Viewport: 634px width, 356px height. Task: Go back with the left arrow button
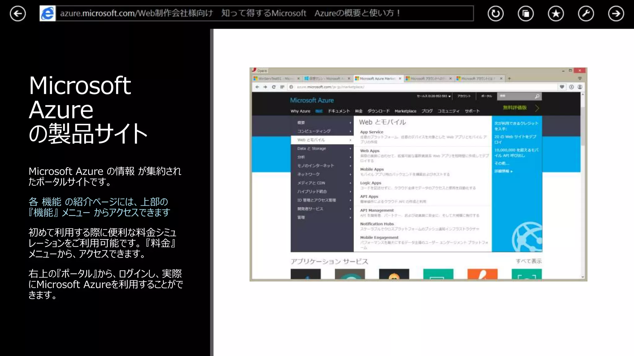tap(18, 14)
